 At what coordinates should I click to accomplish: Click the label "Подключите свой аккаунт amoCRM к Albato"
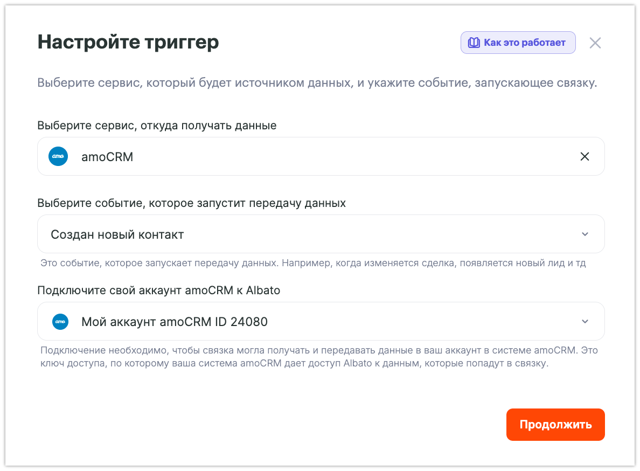point(158,290)
